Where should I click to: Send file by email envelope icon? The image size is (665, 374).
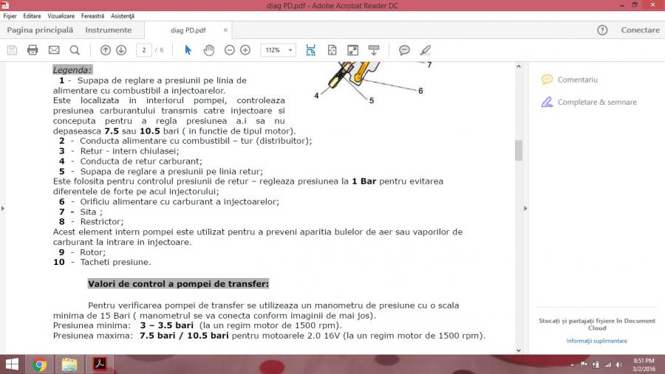54,50
